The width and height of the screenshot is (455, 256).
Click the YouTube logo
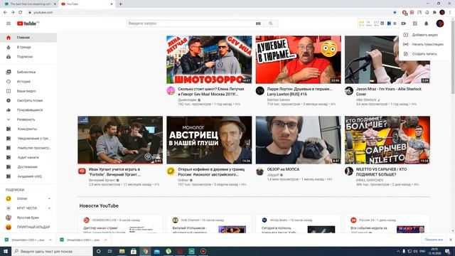pyautogui.click(x=27, y=23)
